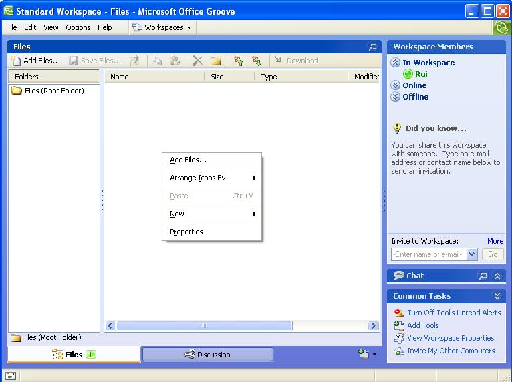Sort files by the Type column header
Viewport: 512px width, 382px height.
(x=301, y=77)
